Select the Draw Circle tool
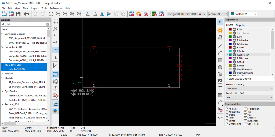Viewport: 275px width, 137px height. coord(220,67)
